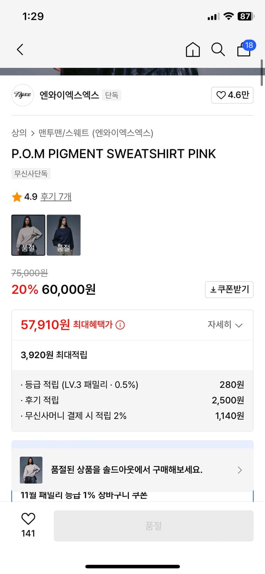The height and width of the screenshot is (574, 265).
Task: Expand the 자세히 benefits section
Action: pyautogui.click(x=225, y=325)
